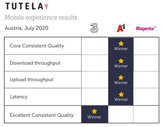Screen dimensions: 163x127
Task: Click the red triangle in Tutela logo
Action: click(46, 7)
